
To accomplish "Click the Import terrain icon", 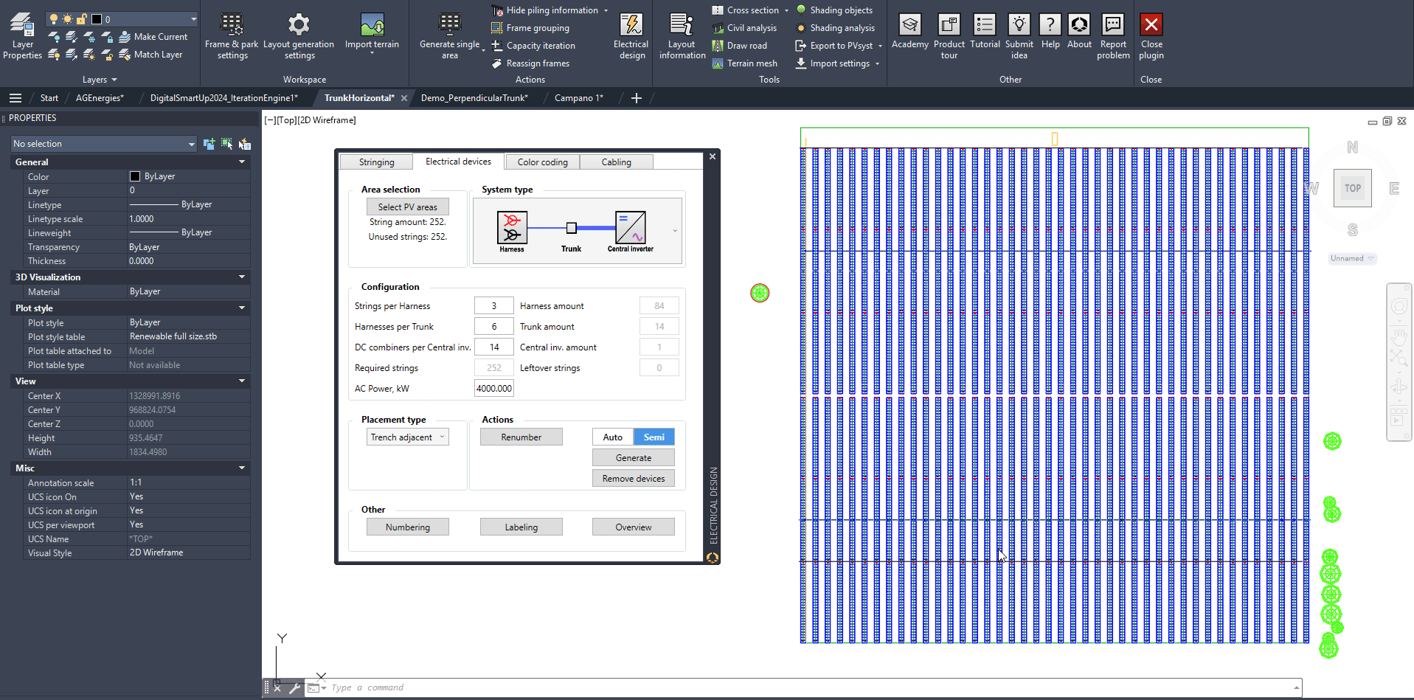I will 372,25.
